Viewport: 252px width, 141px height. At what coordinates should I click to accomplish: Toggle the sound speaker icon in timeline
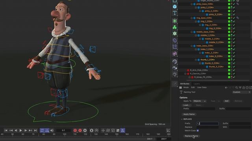coord(52,130)
